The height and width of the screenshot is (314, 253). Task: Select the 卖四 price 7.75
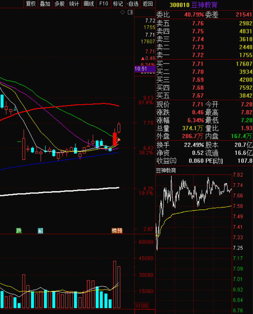pos(198,31)
